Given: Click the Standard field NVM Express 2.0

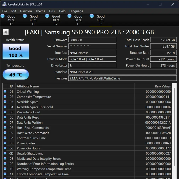Looking at the screenshot, I should 122,72.
